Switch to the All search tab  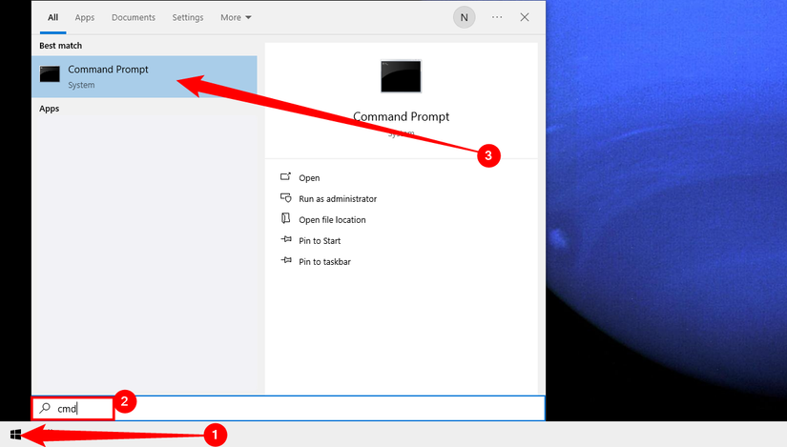coord(53,17)
